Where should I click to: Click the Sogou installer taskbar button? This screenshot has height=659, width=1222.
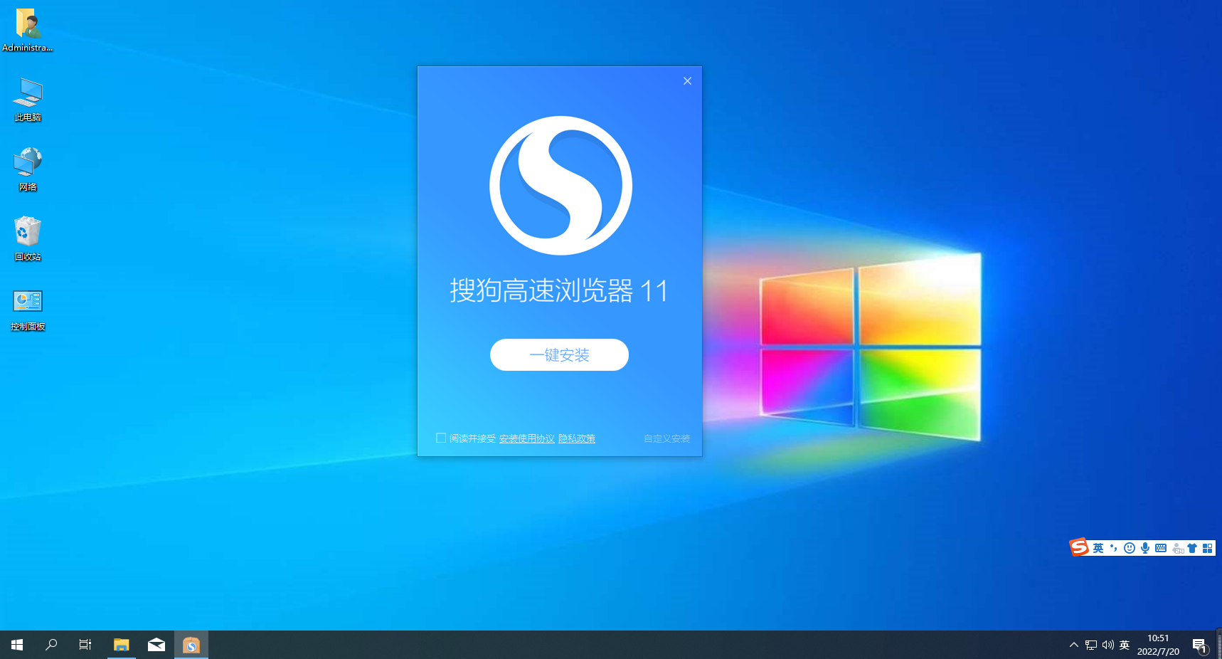coord(191,645)
